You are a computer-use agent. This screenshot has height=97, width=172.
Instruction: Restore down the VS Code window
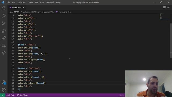[x=161, y=2]
